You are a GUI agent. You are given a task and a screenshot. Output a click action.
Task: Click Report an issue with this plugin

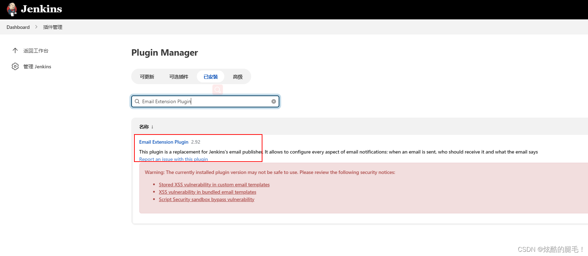tap(174, 159)
